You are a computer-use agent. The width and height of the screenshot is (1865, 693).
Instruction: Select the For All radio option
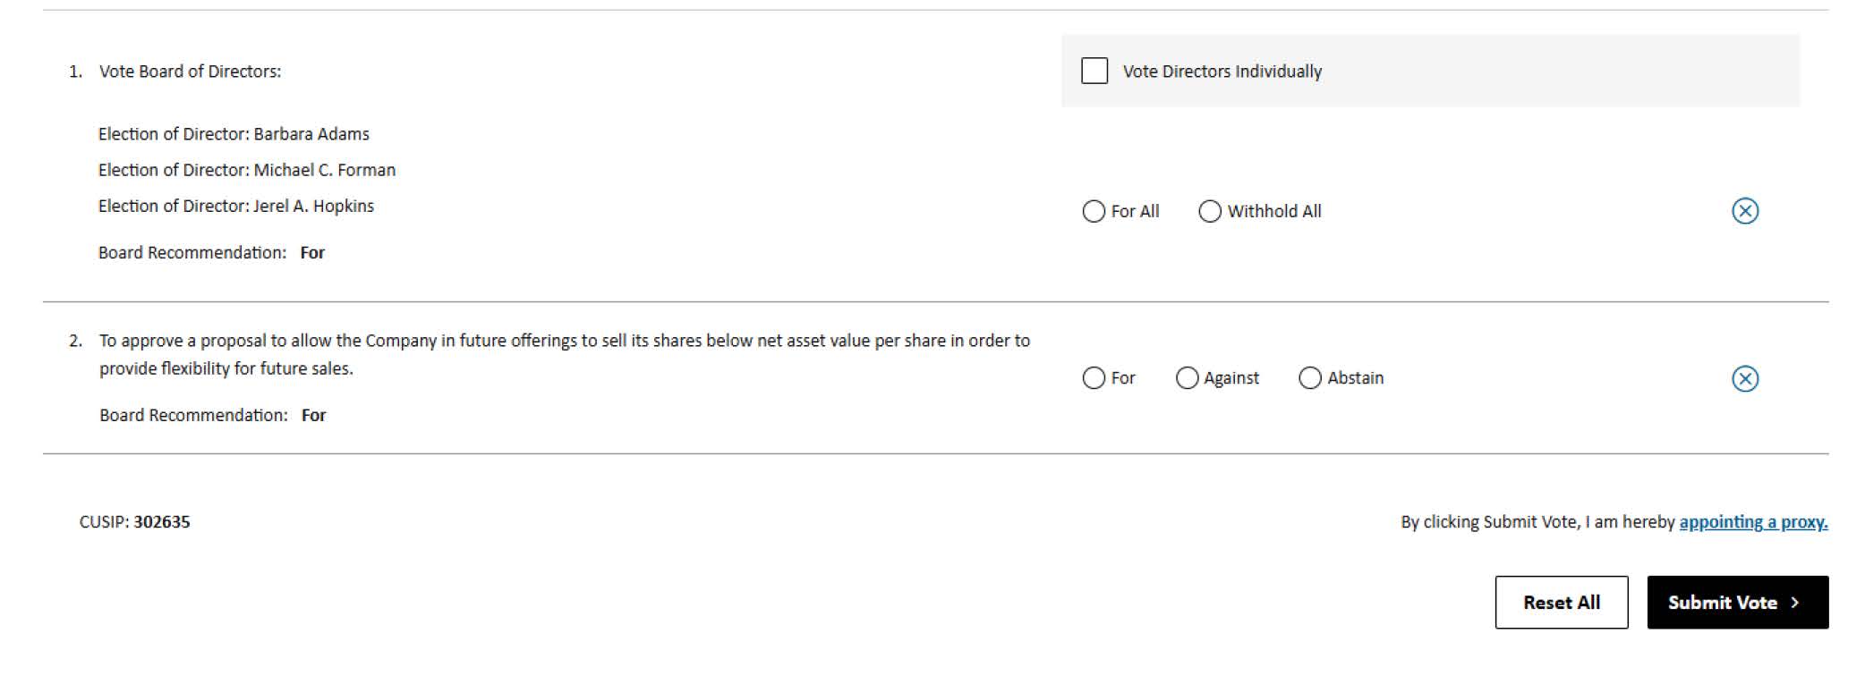pyautogui.click(x=1094, y=212)
